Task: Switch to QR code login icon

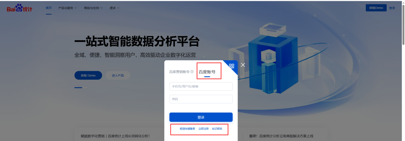Action: (232, 66)
